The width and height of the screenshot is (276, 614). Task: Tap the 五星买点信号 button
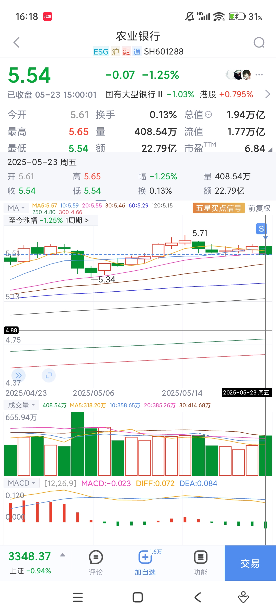(219, 208)
